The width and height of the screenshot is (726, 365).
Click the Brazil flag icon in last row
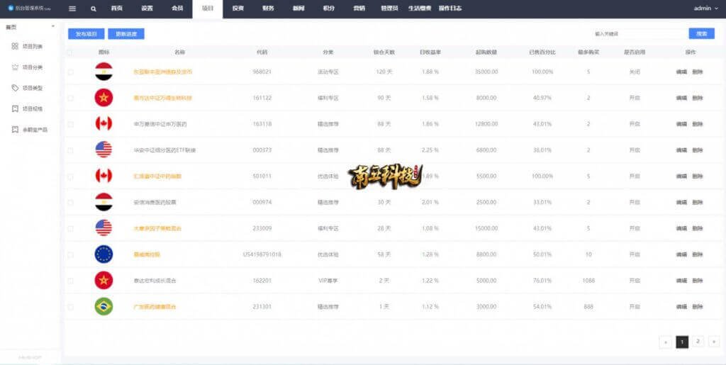tap(104, 307)
